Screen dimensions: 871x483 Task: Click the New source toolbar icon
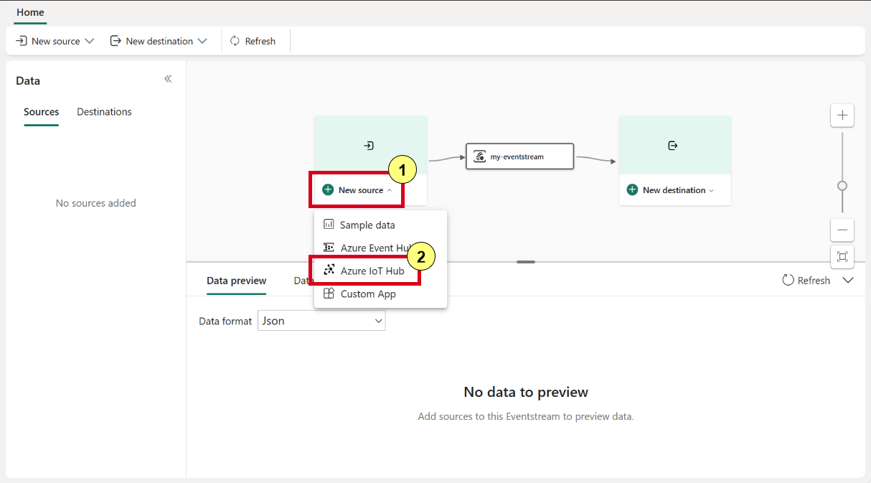click(x=22, y=41)
